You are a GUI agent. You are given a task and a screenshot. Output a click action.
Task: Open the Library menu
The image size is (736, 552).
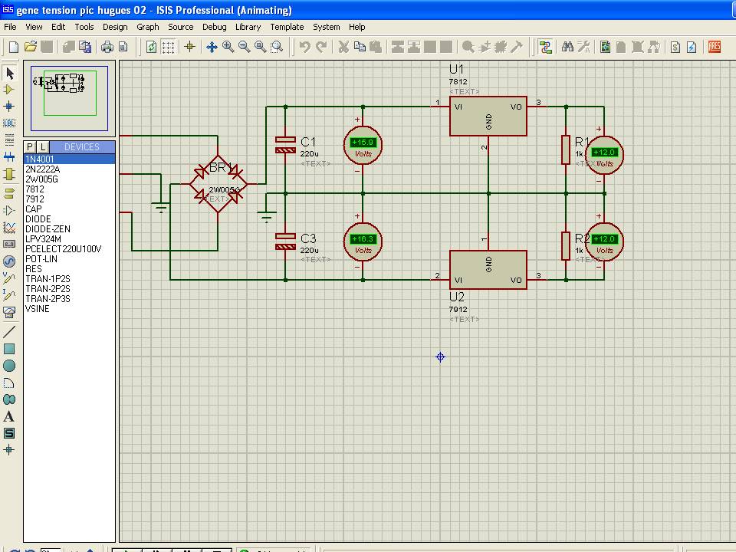point(248,27)
